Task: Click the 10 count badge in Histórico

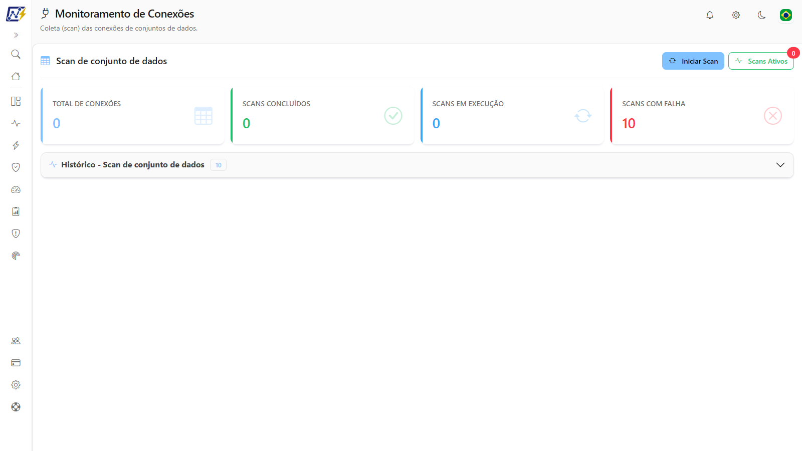Action: 219,165
